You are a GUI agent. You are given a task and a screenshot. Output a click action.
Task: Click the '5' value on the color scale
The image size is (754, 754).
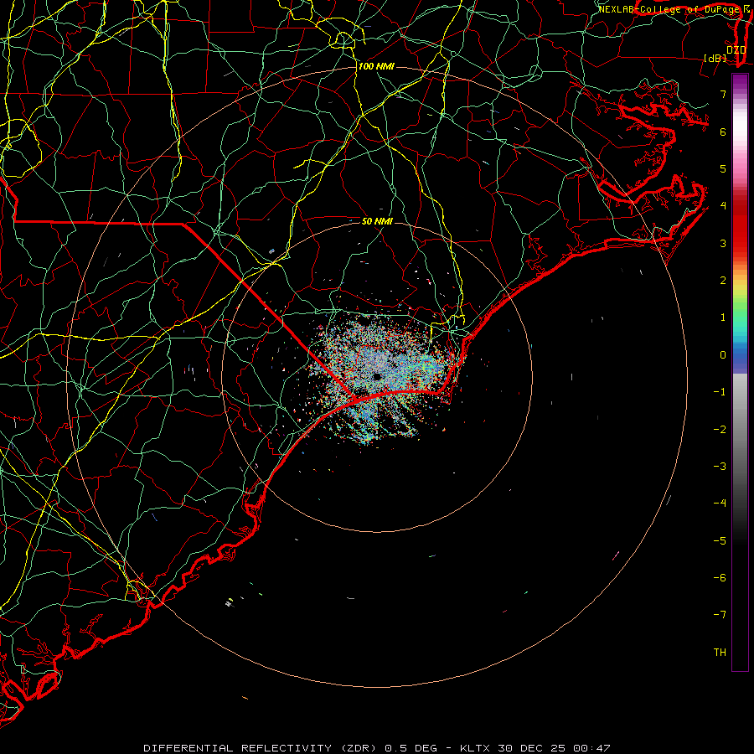(x=723, y=168)
